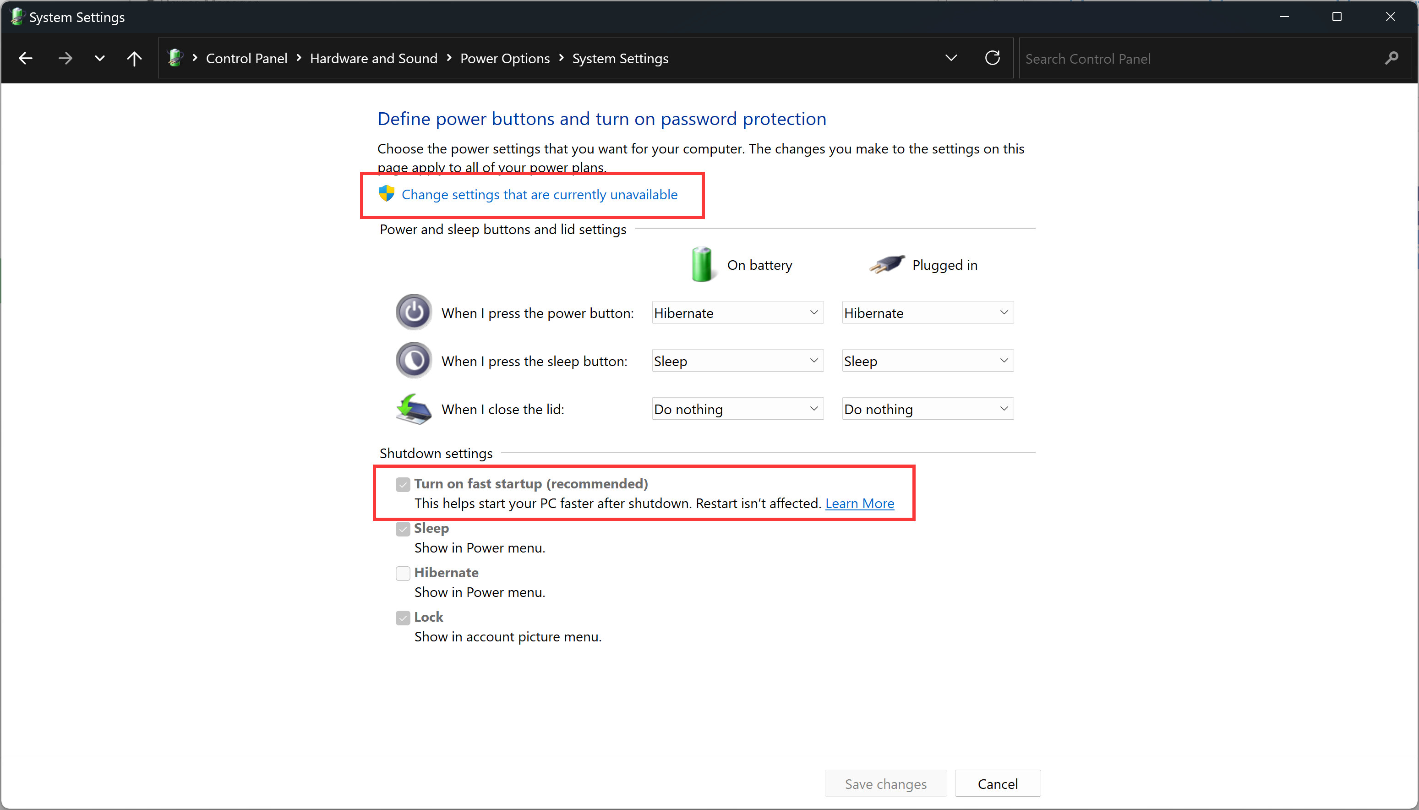Click the Forward navigation arrow
Image resolution: width=1419 pixels, height=810 pixels.
[65, 58]
